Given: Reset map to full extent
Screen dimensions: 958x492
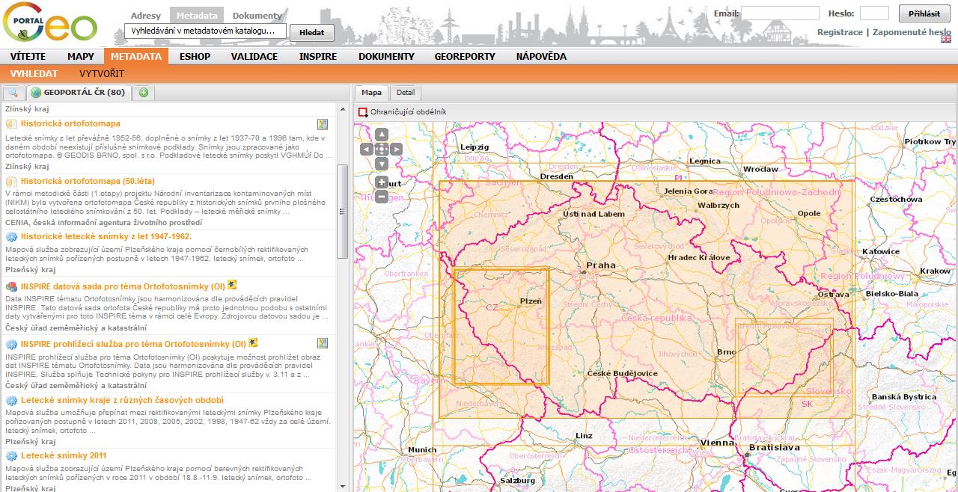Looking at the screenshot, I should [x=381, y=150].
